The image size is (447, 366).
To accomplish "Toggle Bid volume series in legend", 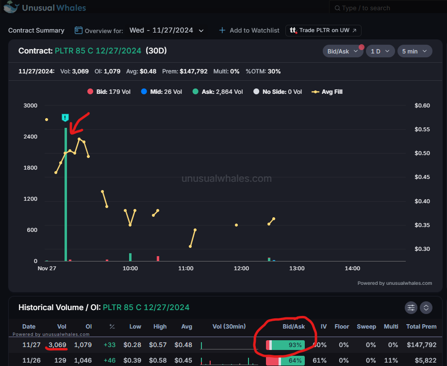I will (109, 92).
